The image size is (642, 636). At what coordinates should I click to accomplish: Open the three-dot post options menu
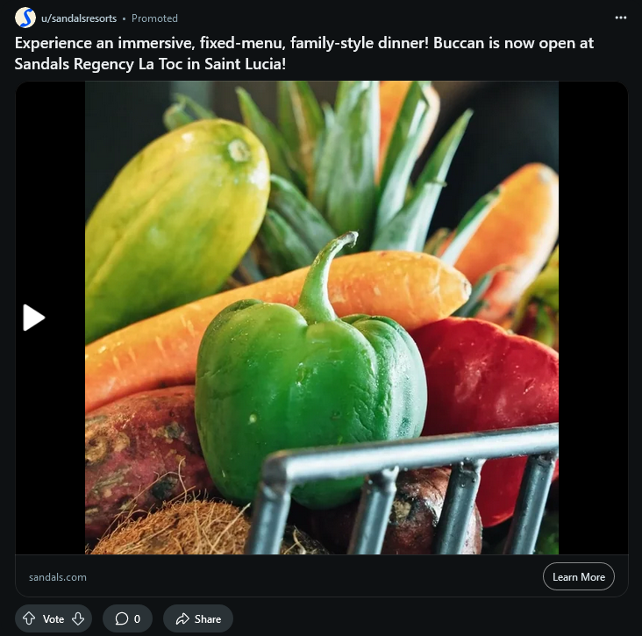click(x=621, y=18)
